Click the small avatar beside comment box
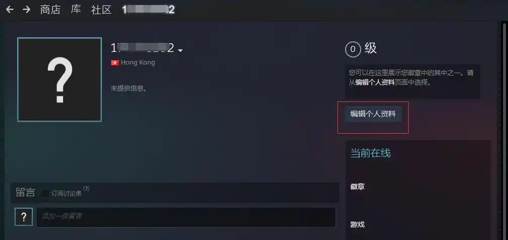The width and height of the screenshot is (508, 240). (24, 217)
